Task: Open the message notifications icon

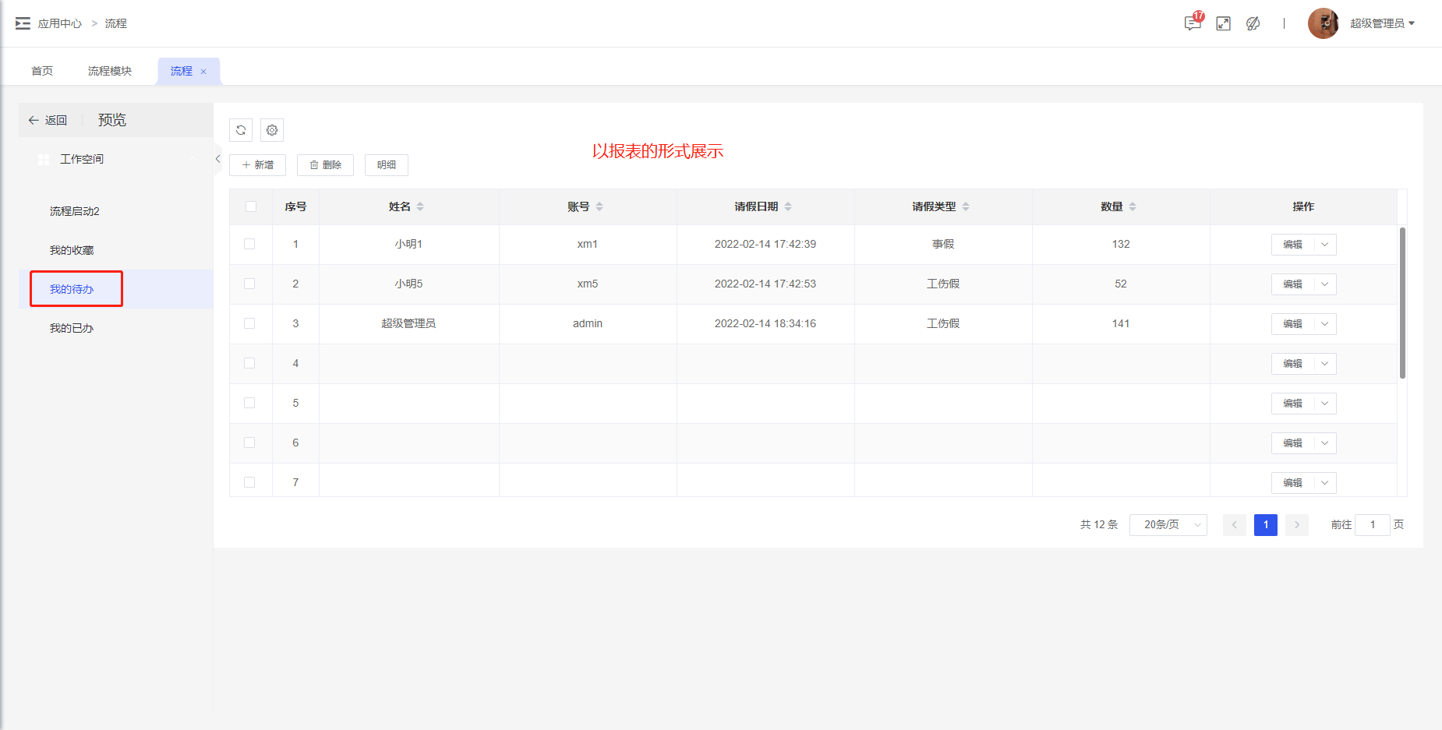Action: [1193, 23]
